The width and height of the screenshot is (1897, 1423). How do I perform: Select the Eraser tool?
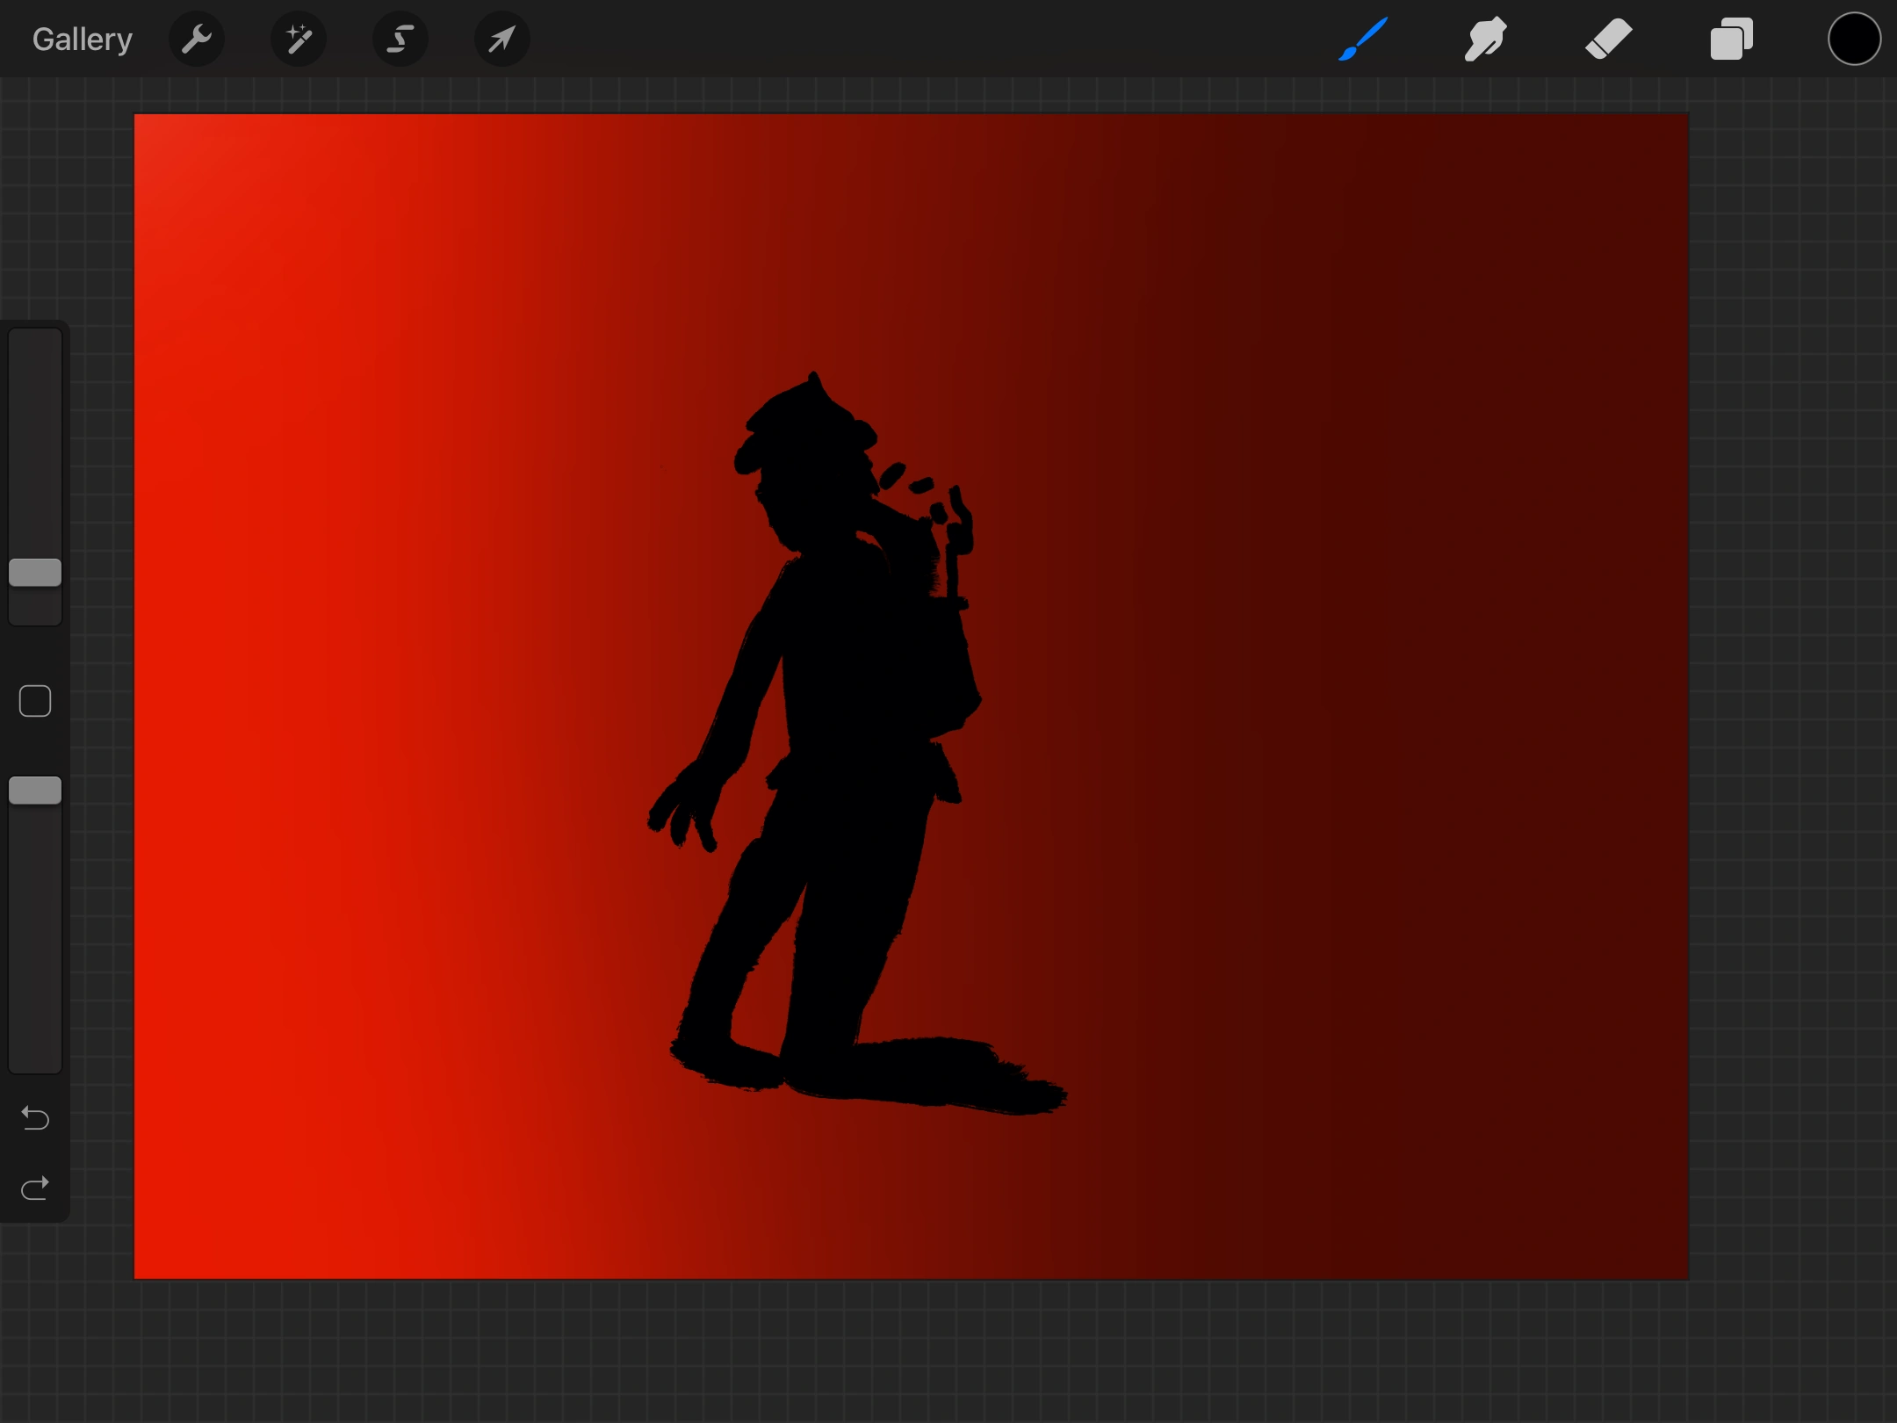pos(1608,40)
